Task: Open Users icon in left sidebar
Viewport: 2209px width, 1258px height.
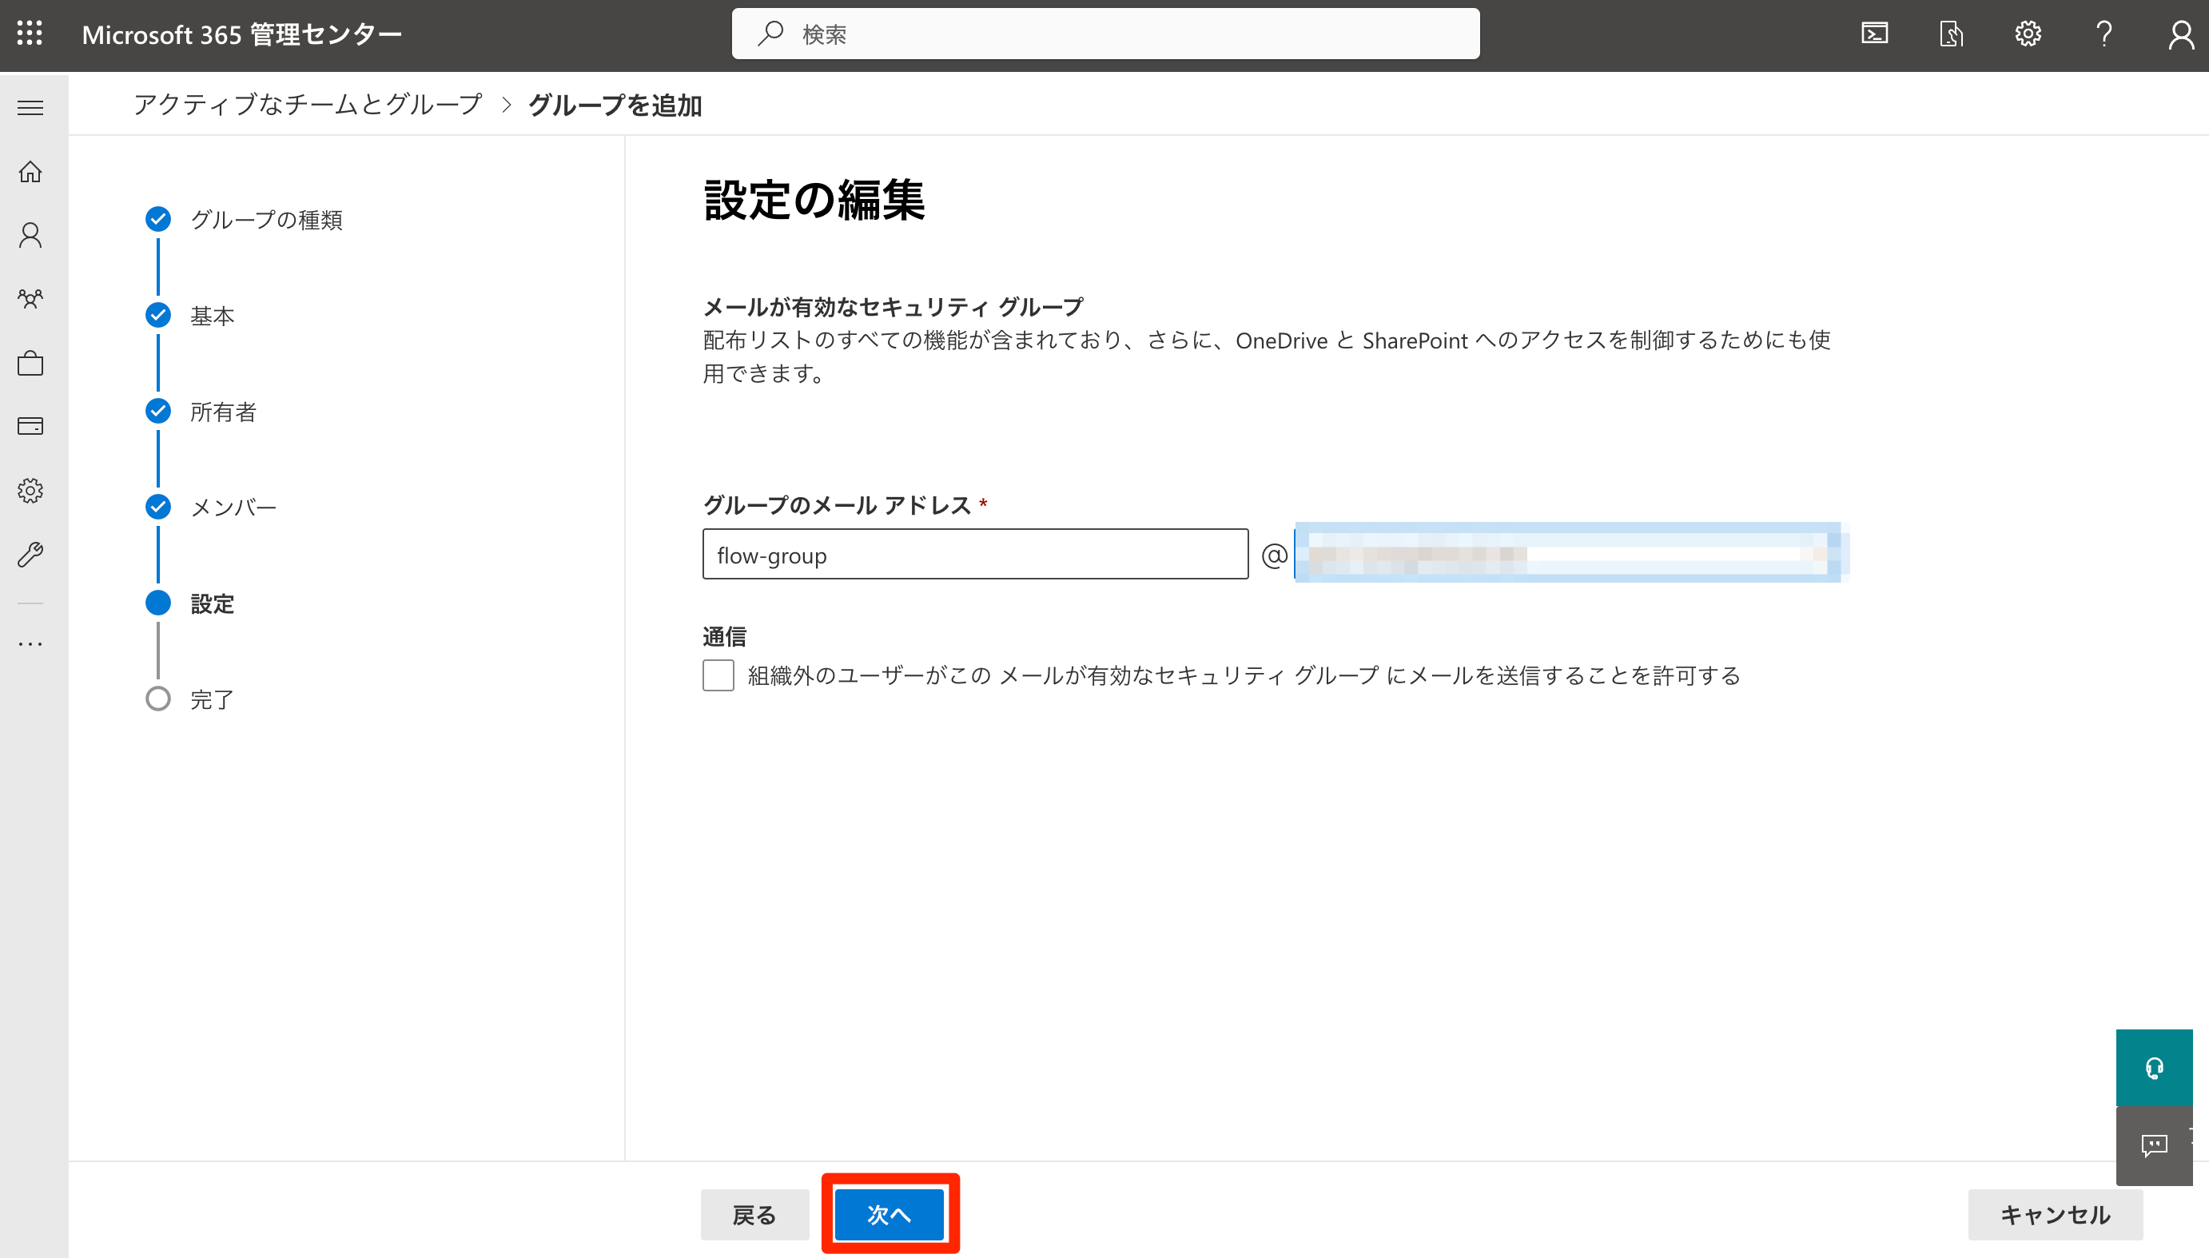Action: pos(30,235)
